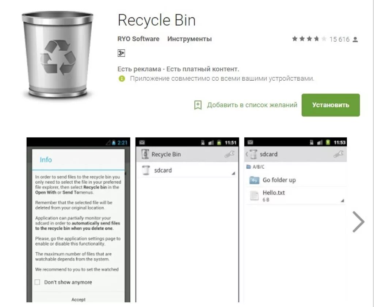374x307 pixels.
Task: Show next screenshots with right arrow
Action: (359, 222)
